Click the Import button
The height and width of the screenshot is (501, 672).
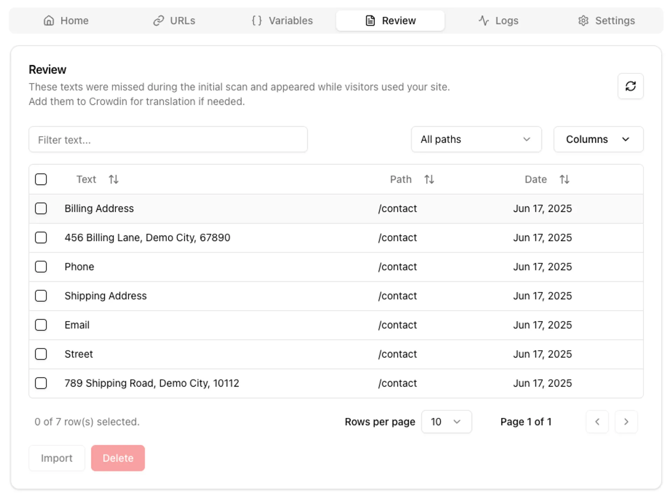pyautogui.click(x=57, y=458)
